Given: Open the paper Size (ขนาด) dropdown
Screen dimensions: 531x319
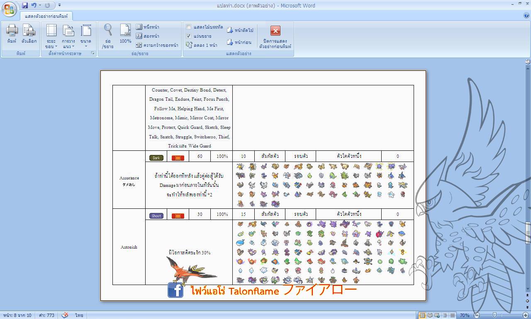Looking at the screenshot, I should click(86, 36).
